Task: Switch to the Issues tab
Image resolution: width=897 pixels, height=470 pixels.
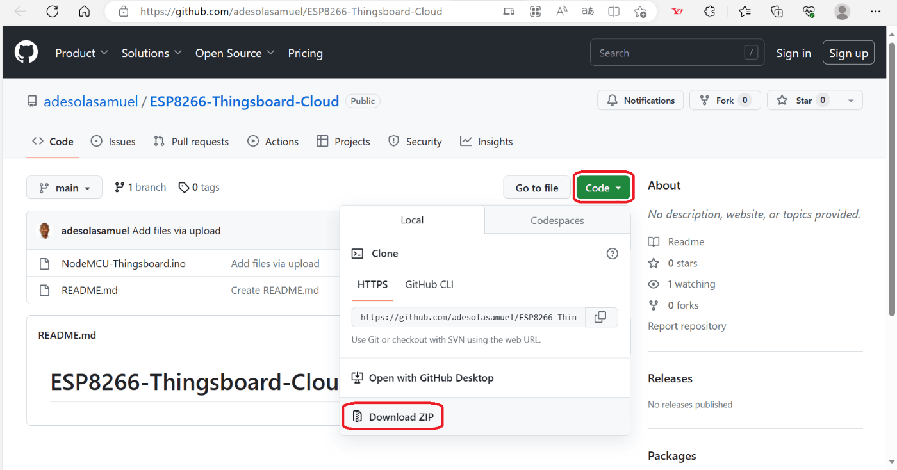Action: tap(113, 142)
